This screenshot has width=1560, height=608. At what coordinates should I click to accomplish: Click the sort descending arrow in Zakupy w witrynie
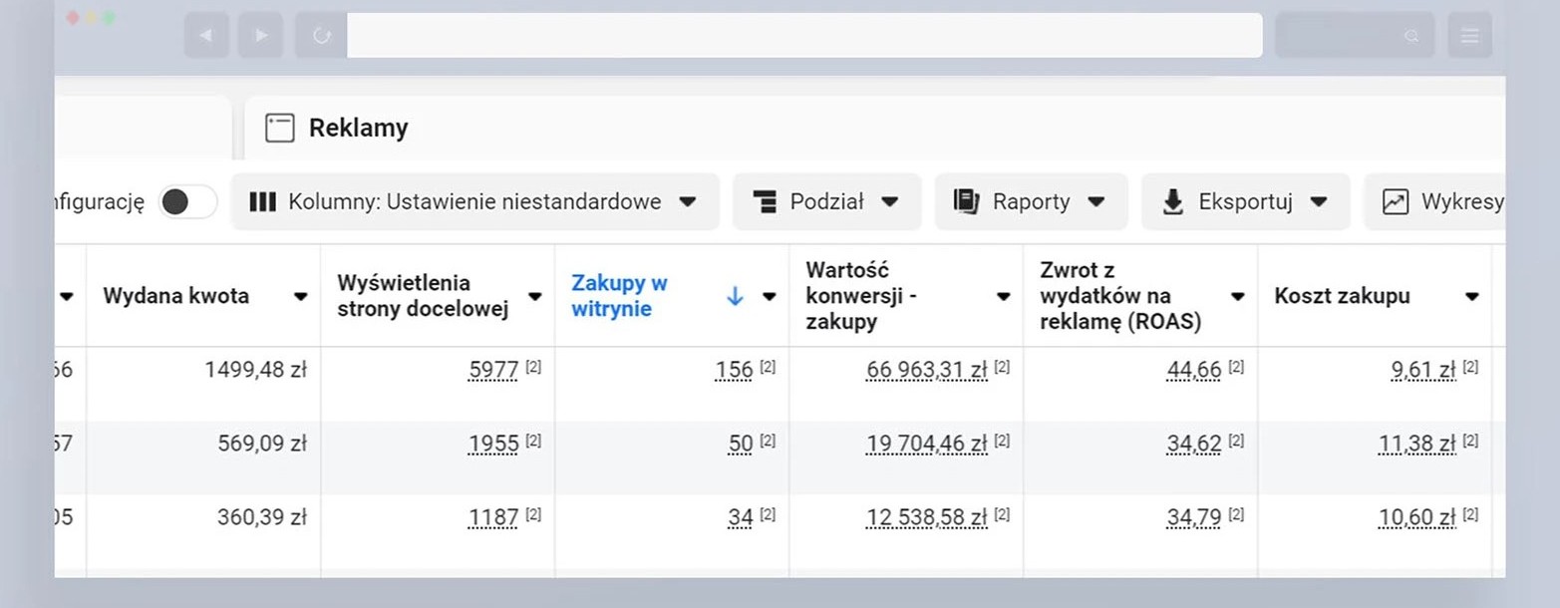[x=736, y=296]
